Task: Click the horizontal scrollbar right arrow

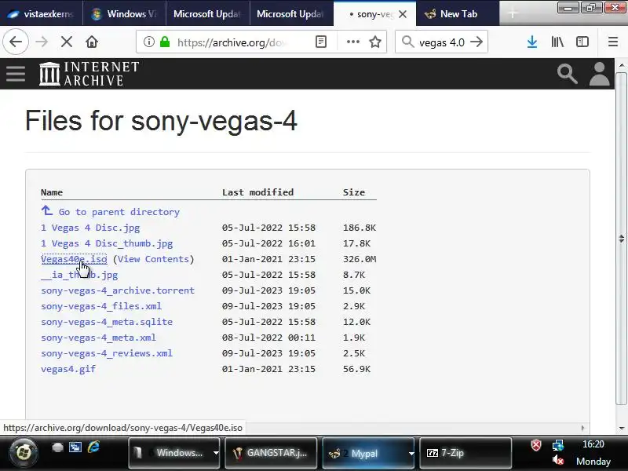Action: 582,428
